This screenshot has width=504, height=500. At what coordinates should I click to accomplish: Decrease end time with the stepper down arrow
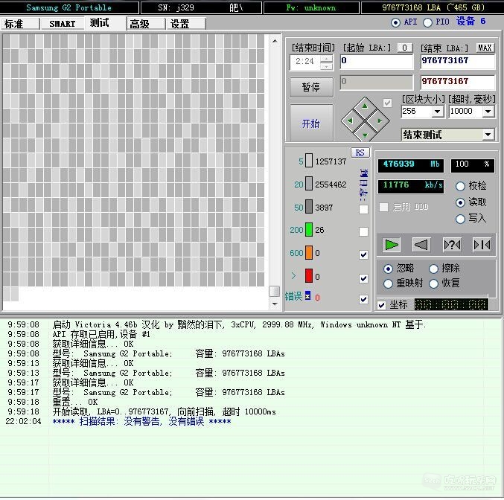327,66
